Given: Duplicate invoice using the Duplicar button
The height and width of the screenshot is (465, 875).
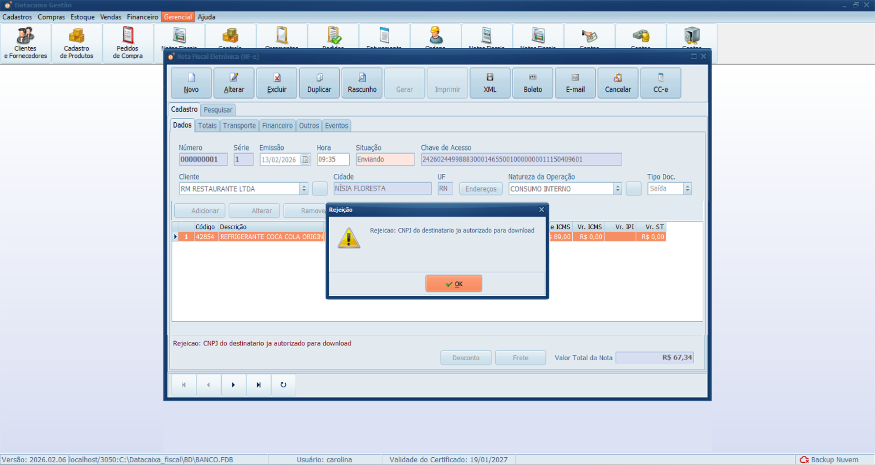Looking at the screenshot, I should [319, 83].
